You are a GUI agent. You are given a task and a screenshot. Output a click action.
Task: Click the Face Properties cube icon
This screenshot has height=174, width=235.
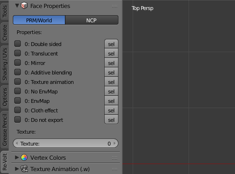tap(24, 6)
